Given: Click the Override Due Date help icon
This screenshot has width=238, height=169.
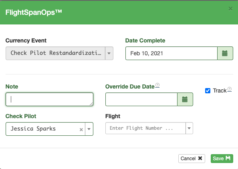Looking at the screenshot, I should coord(157,85).
